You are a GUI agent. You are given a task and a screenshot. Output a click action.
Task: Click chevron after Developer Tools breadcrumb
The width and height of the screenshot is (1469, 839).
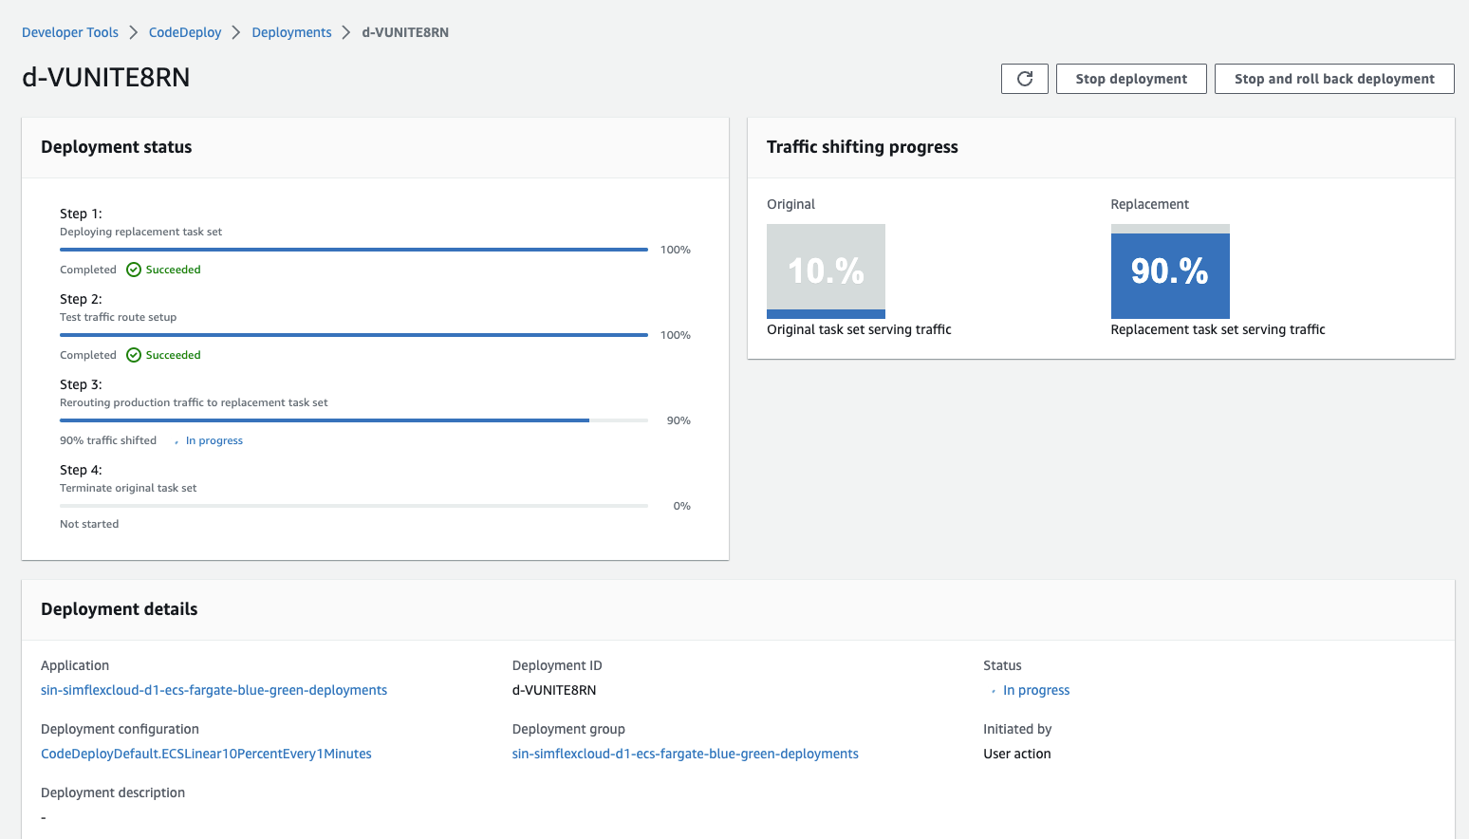pyautogui.click(x=134, y=32)
